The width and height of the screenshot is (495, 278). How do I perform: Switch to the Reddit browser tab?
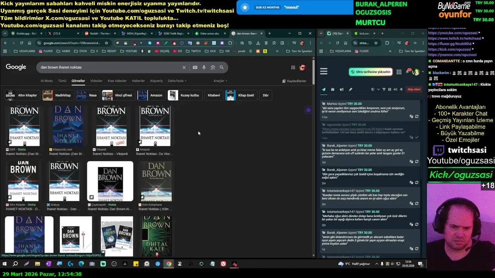tap(100, 33)
